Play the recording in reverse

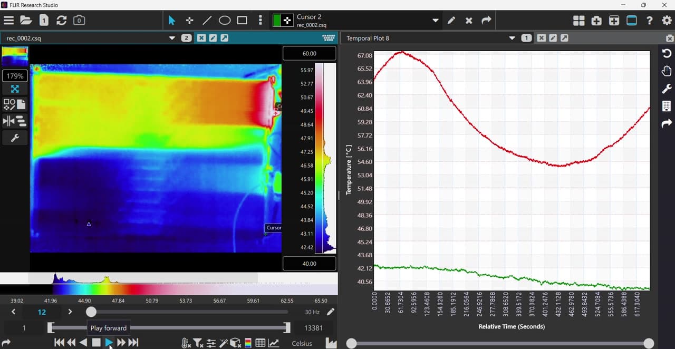click(x=83, y=343)
